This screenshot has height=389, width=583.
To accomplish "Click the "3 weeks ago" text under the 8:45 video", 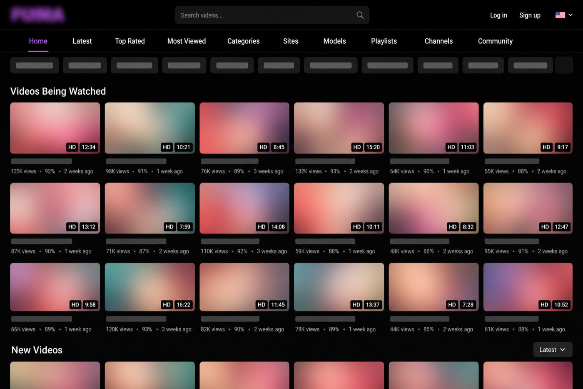I will (269, 171).
